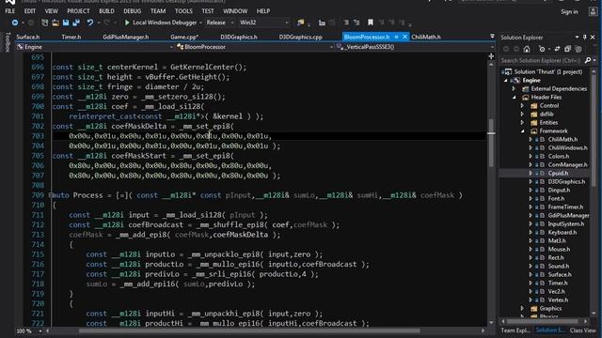Switch to the Timer.h tab

click(71, 37)
